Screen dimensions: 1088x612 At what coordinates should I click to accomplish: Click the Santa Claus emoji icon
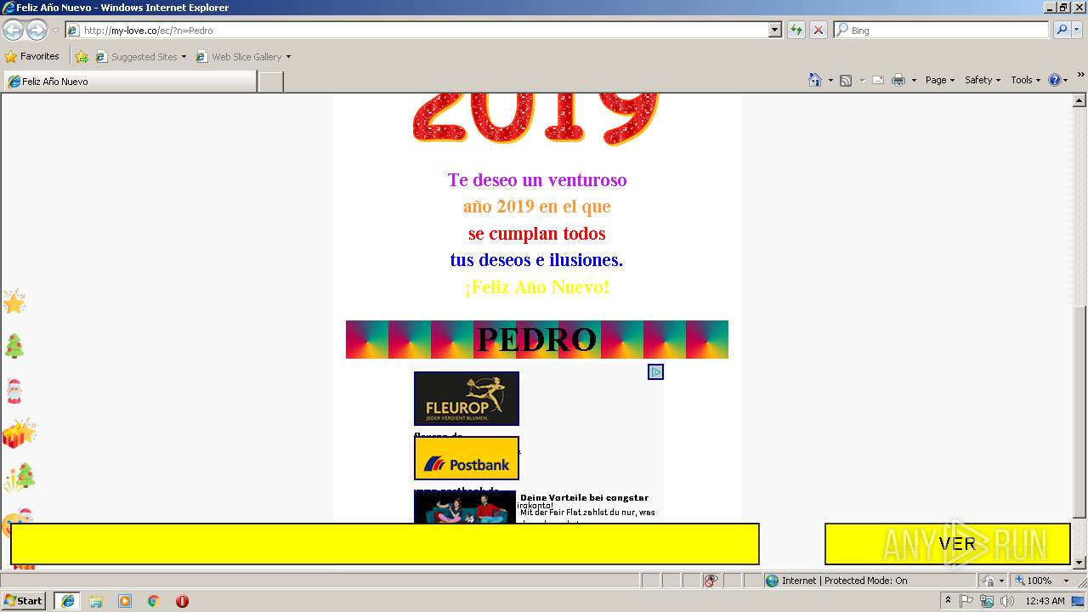coord(14,391)
